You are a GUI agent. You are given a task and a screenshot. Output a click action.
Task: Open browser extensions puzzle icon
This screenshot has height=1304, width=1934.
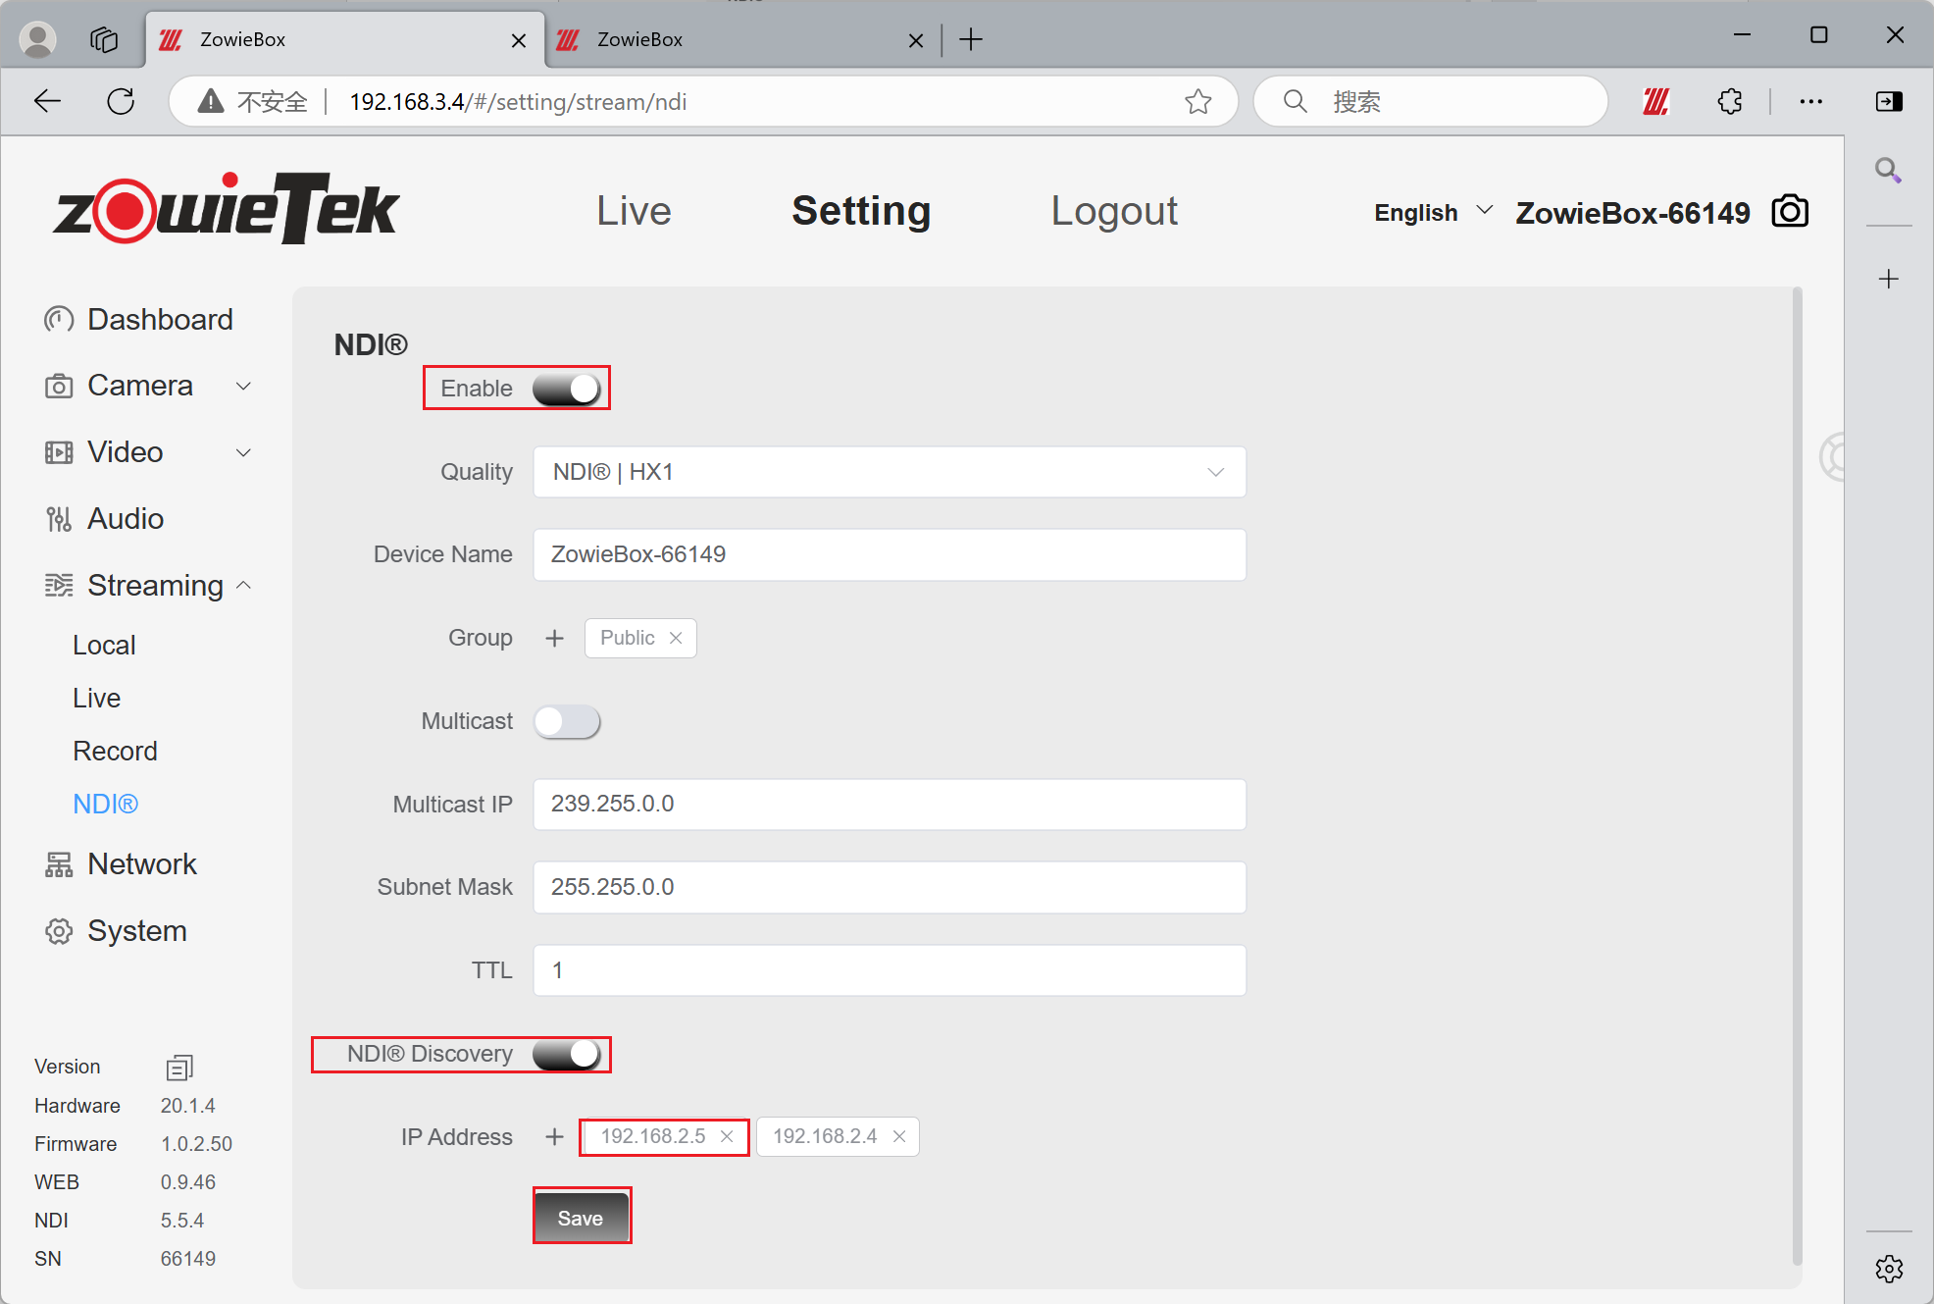tap(1731, 101)
